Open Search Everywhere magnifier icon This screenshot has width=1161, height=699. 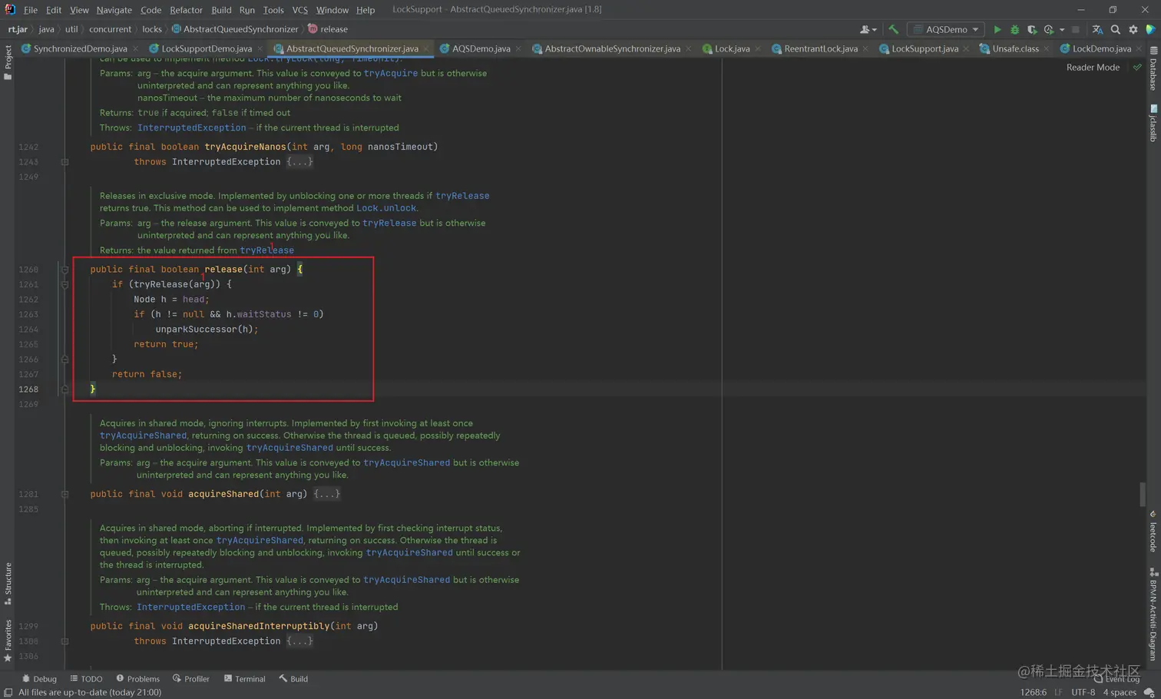coord(1116,29)
